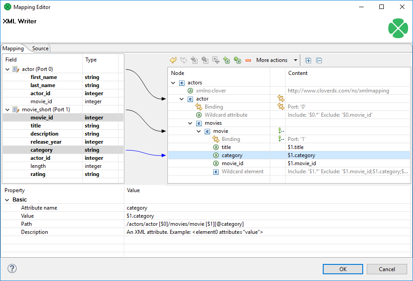This screenshot has height=281, width=413.
Task: Click the Collapse All minus-box icon
Action: click(x=319, y=60)
